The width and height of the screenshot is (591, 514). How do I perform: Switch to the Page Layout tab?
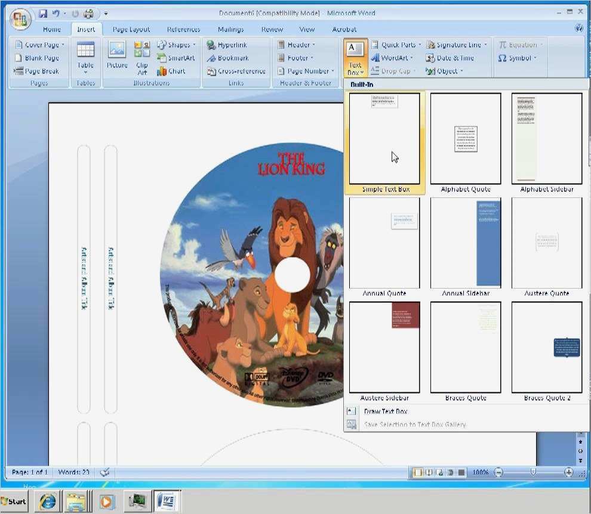click(131, 29)
